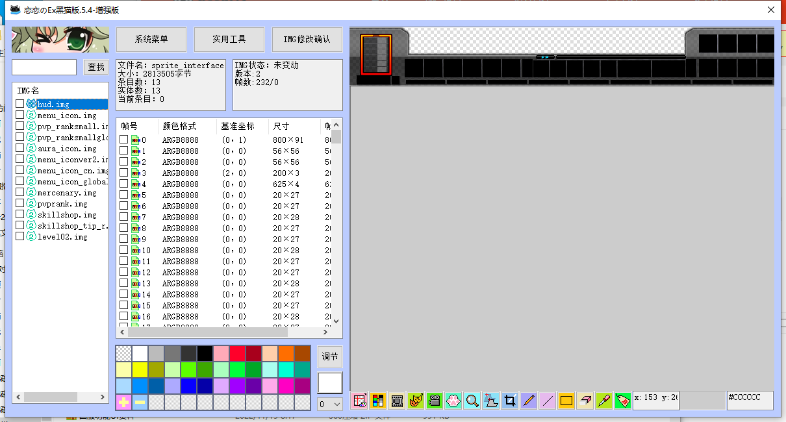Select the straight line tool

click(x=548, y=401)
